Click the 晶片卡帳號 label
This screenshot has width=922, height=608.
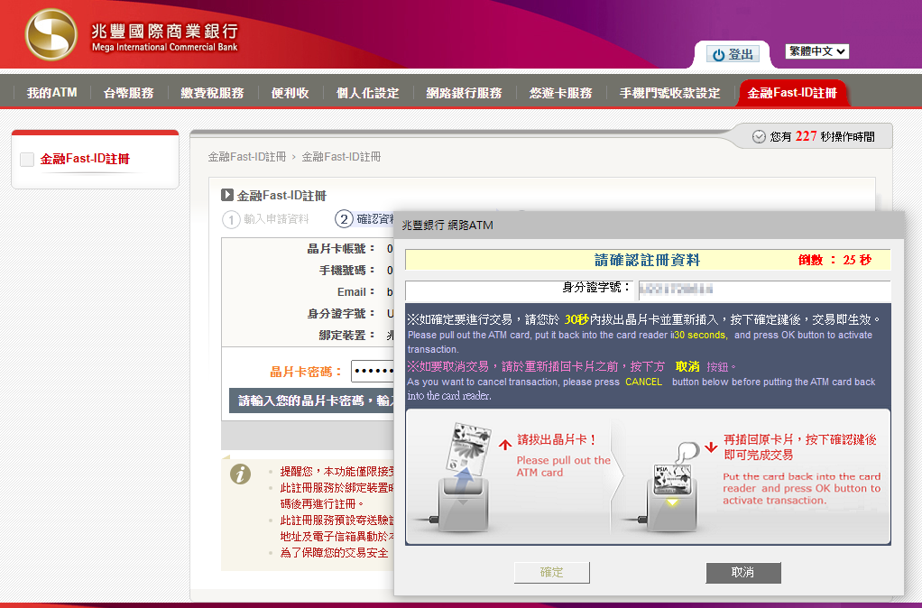340,249
